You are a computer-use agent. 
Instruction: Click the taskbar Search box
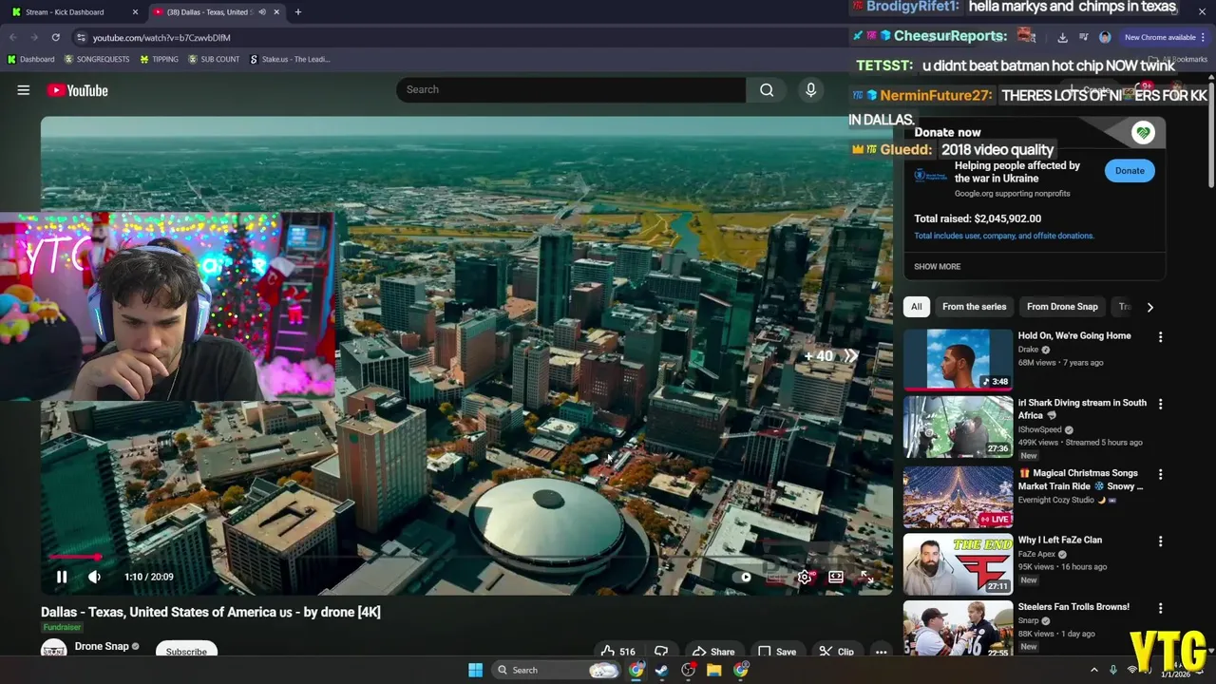coord(557,670)
